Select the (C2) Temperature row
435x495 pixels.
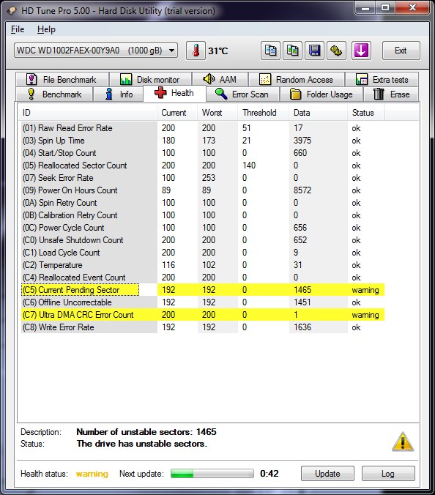203,265
